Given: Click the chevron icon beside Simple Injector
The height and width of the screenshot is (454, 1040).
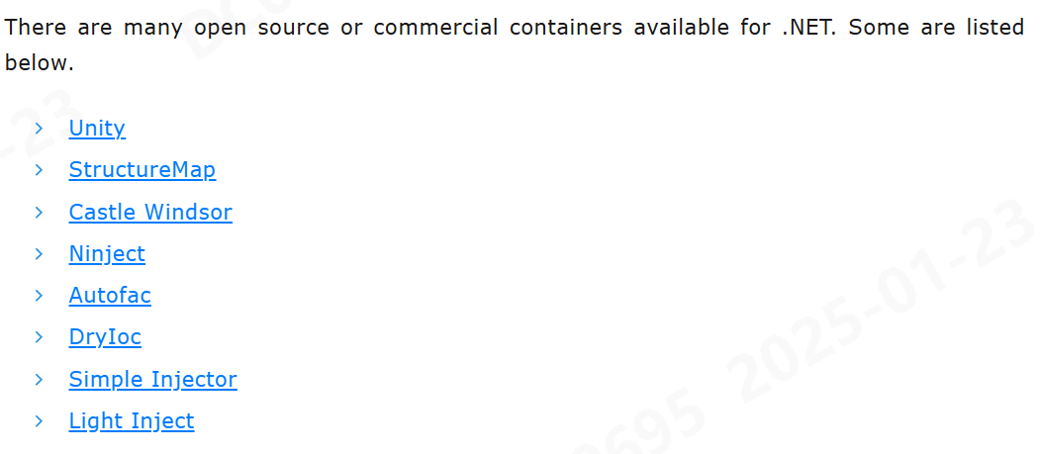Looking at the screenshot, I should pos(40,379).
